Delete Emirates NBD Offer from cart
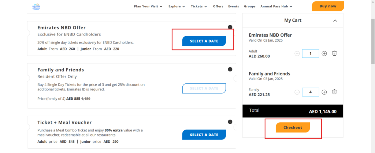Viewport: 375px width, 153px height. pos(334,53)
